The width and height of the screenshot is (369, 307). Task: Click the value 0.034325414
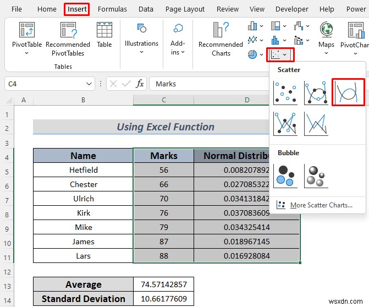click(x=246, y=227)
